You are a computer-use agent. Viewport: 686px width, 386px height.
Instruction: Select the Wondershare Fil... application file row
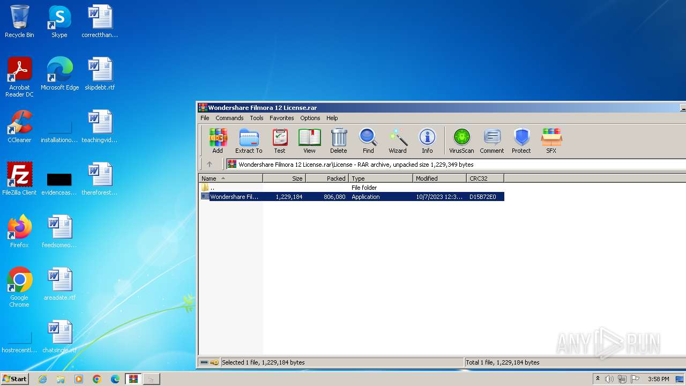click(352, 197)
